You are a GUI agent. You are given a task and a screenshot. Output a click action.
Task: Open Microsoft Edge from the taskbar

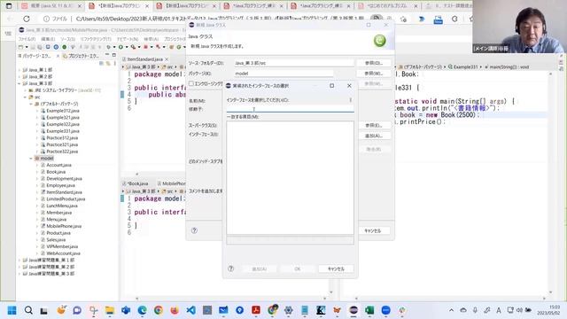[142, 310]
